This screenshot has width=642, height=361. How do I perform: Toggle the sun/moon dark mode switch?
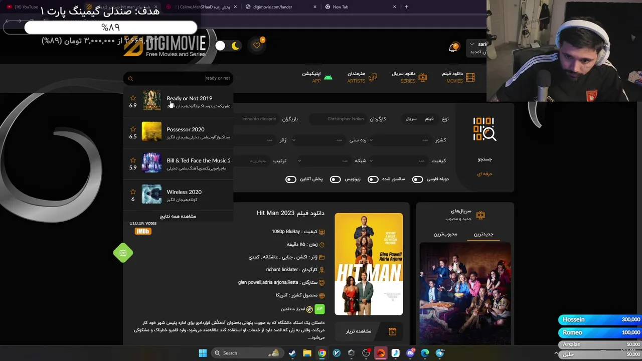point(228,46)
